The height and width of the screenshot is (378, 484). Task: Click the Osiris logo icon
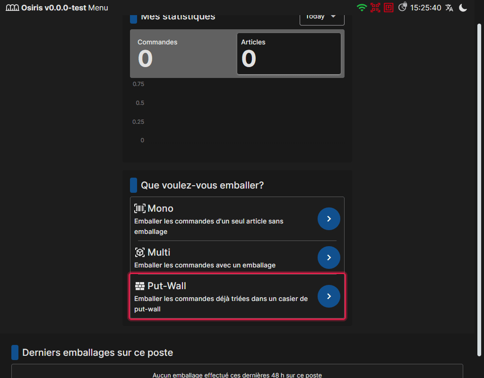(x=12, y=8)
